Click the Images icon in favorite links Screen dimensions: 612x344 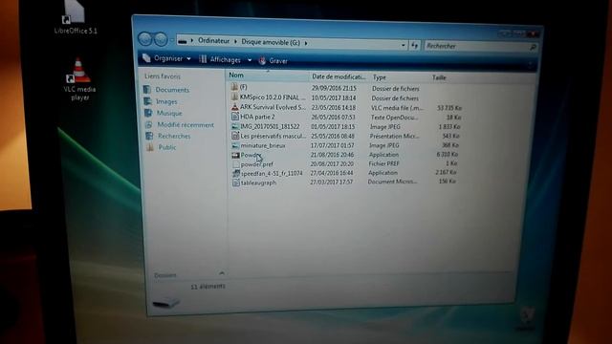(148, 101)
